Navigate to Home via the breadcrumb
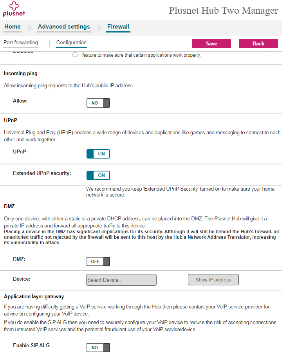The image size is (305, 357). (12, 27)
